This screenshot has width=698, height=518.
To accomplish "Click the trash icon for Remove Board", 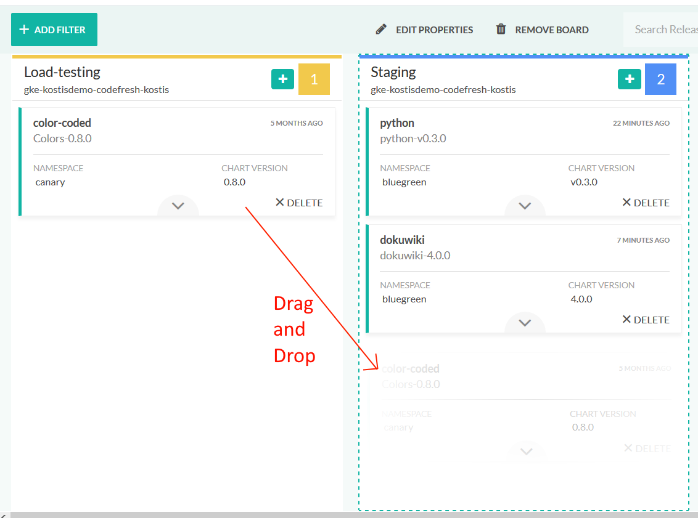I will click(x=501, y=29).
